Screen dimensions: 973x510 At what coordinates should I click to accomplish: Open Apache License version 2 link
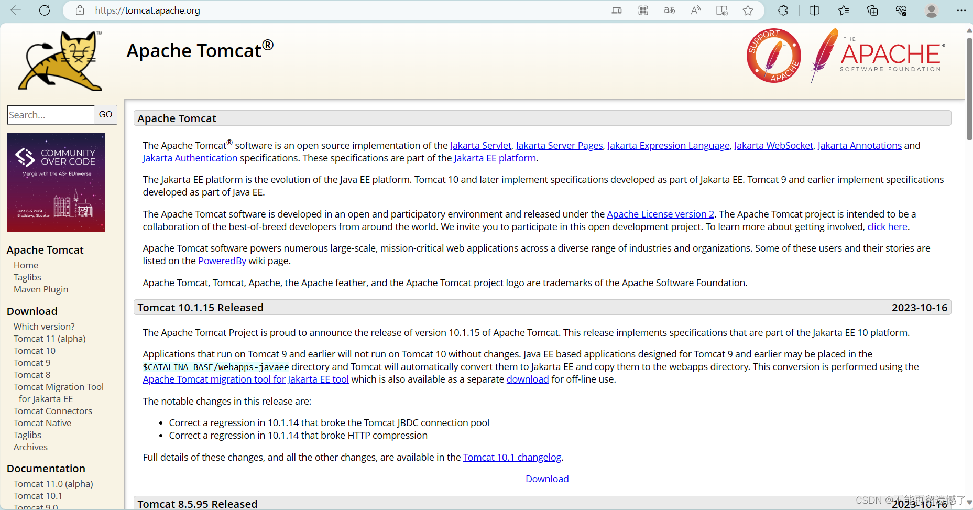coord(660,214)
